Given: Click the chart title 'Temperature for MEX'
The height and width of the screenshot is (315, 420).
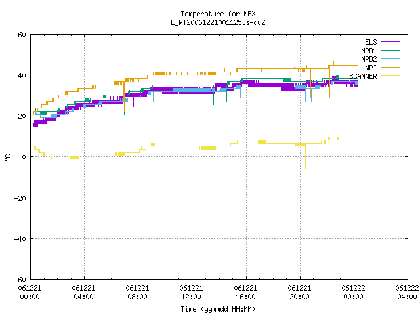Looking at the screenshot, I should (x=218, y=14).
